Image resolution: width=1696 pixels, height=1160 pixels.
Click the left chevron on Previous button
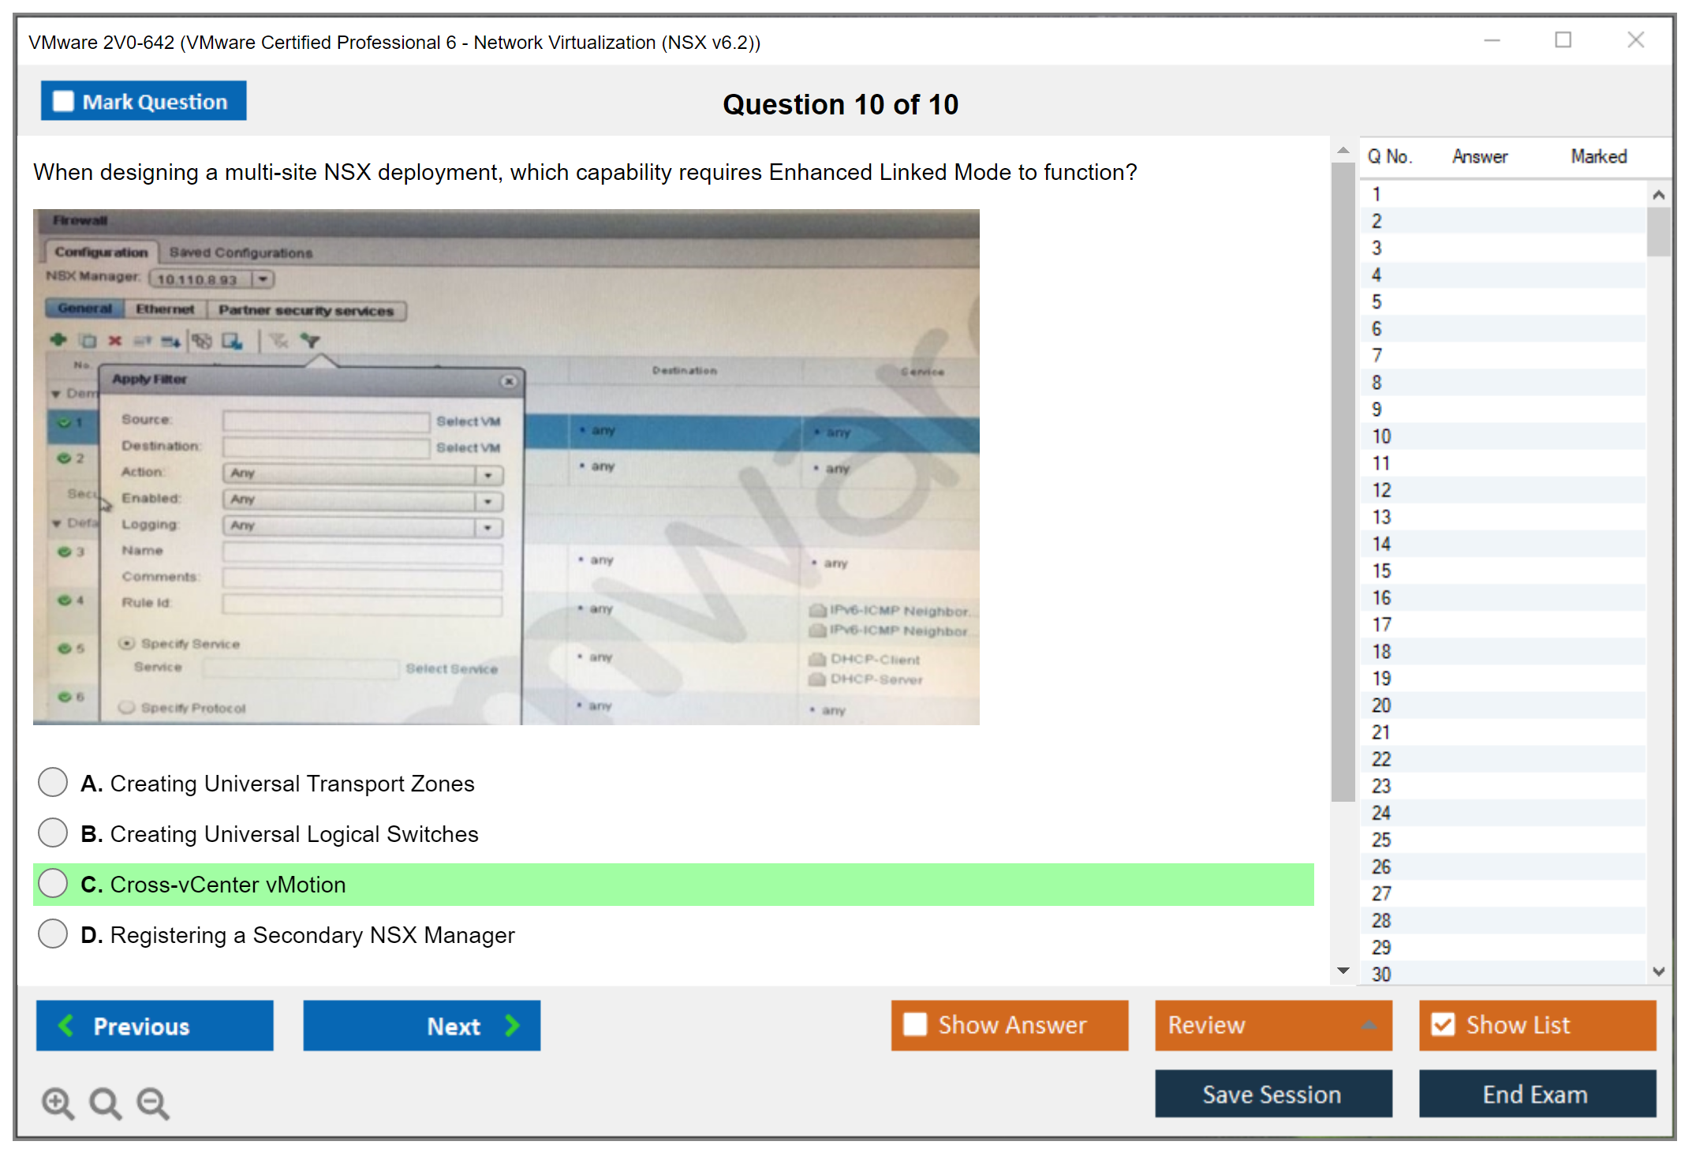(66, 1025)
